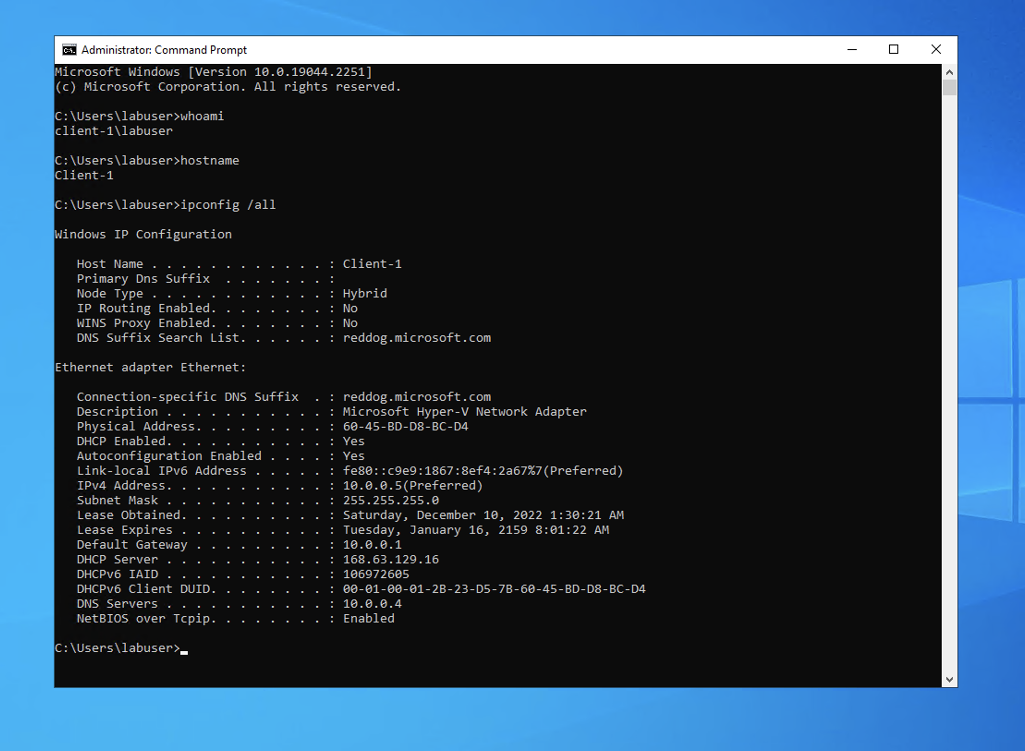
Task: Click the Primary Dns Suffix row
Action: (205, 279)
